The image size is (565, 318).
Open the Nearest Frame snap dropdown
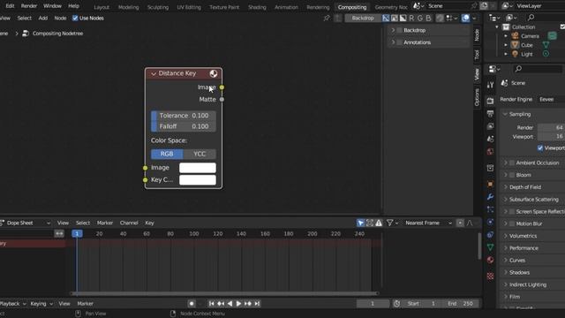[x=427, y=223]
